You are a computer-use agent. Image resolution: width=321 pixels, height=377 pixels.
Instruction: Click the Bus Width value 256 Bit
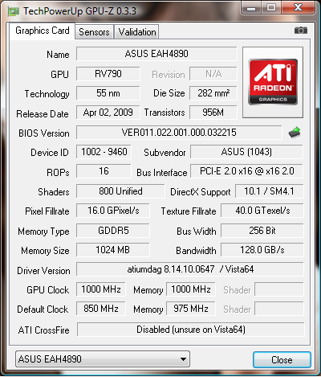pyautogui.click(x=262, y=231)
